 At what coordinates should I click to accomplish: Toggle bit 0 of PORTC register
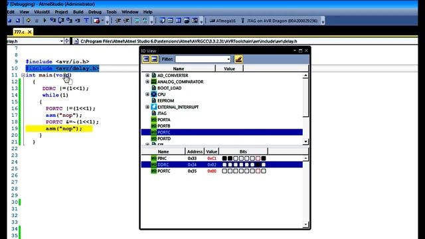pos(264,171)
